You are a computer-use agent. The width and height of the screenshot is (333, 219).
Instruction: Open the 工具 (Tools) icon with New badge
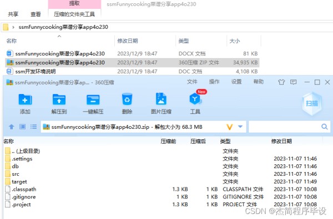point(195,98)
